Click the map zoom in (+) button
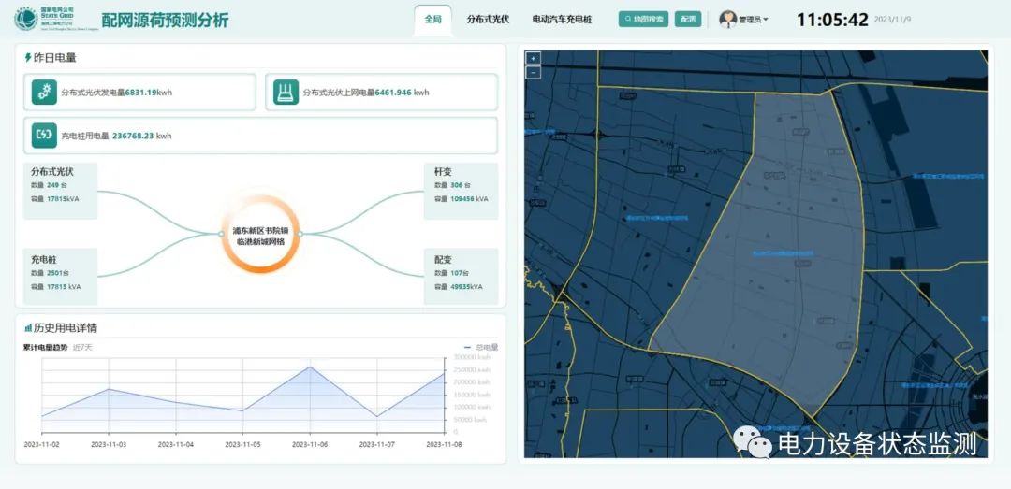 tap(534, 58)
